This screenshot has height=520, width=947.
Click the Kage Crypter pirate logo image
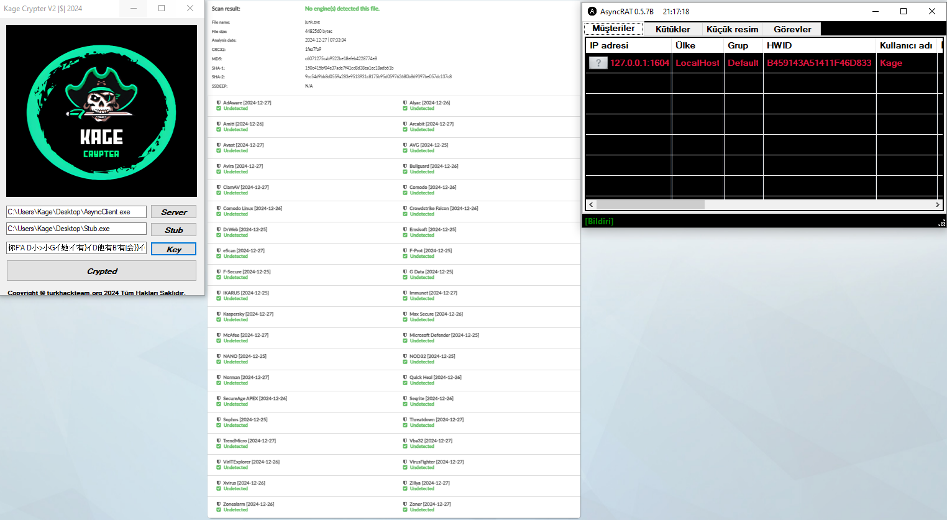pyautogui.click(x=101, y=111)
